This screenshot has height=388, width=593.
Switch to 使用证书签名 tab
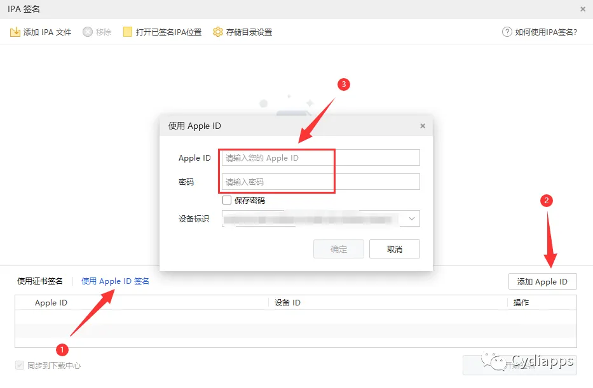tap(39, 281)
